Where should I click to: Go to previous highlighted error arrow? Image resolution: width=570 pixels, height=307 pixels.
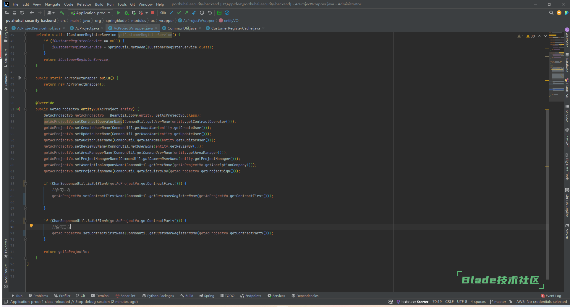(x=539, y=36)
